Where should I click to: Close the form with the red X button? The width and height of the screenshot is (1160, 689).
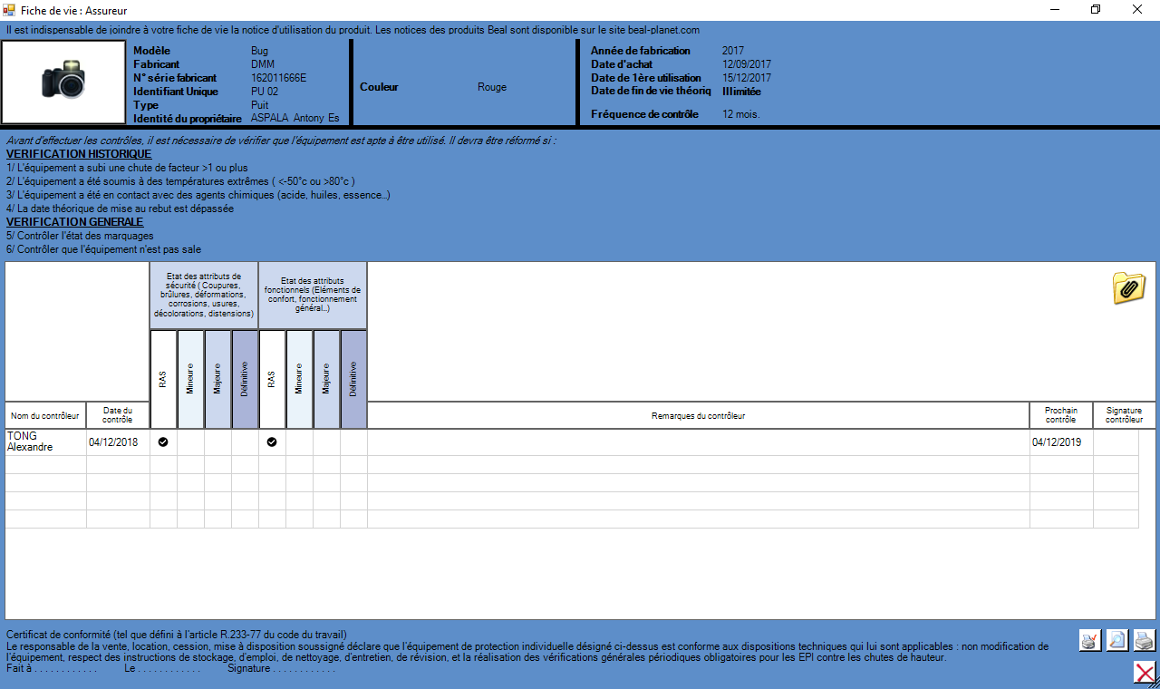pos(1145,672)
